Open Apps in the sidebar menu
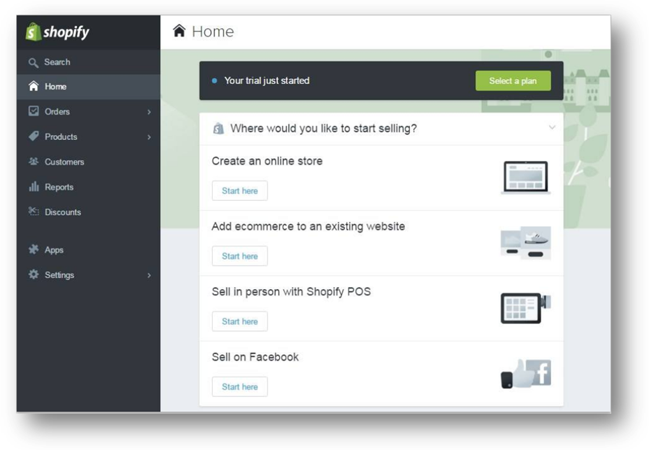This screenshot has height=450, width=649. pos(88,250)
